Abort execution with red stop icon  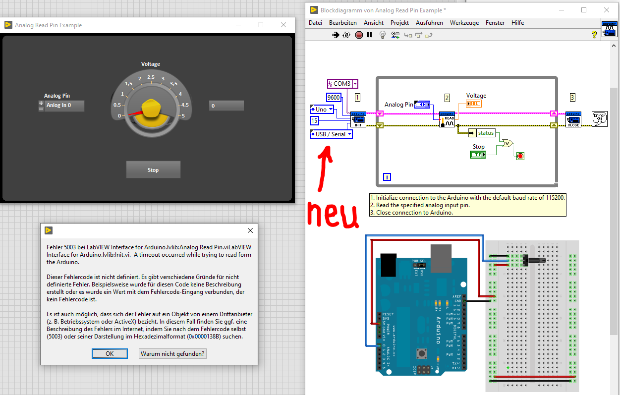pos(358,35)
